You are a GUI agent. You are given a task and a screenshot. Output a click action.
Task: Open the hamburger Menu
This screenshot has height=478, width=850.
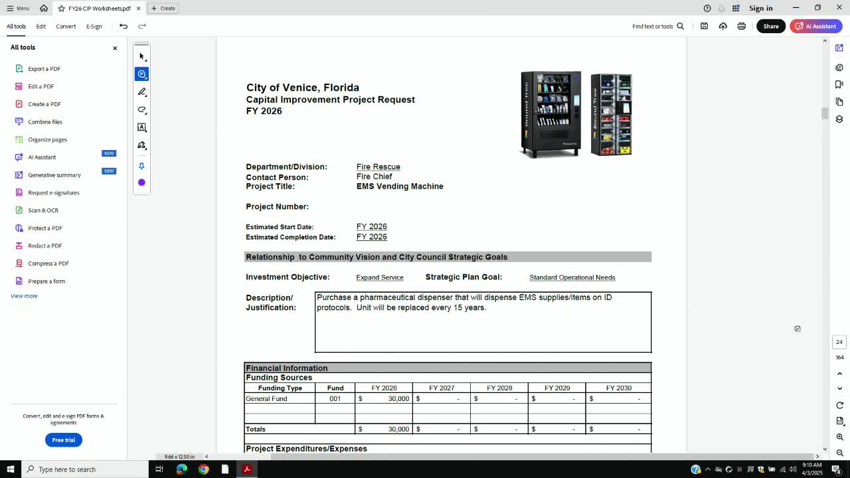(17, 8)
